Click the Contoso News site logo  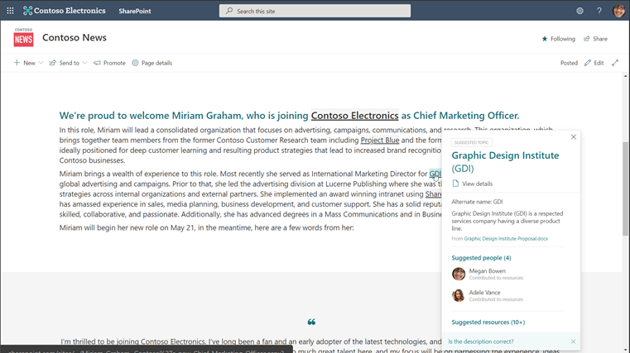[x=23, y=37]
